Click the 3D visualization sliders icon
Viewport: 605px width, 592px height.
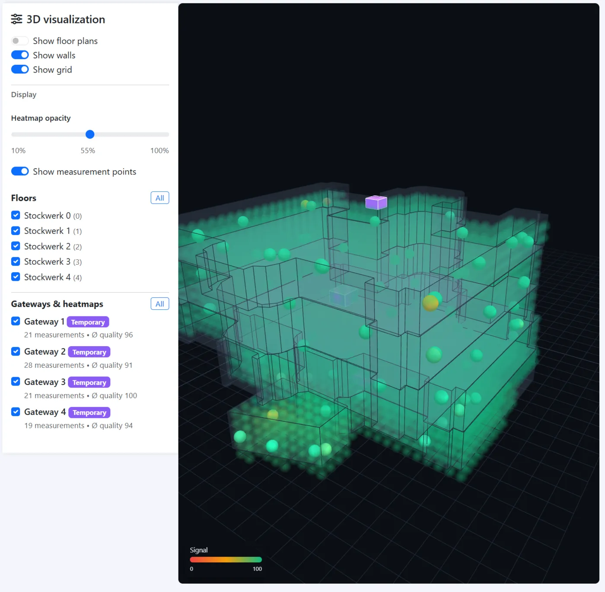coord(16,19)
